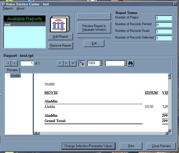
Task: Click Number of Records Selected field
Action: pos(164,38)
